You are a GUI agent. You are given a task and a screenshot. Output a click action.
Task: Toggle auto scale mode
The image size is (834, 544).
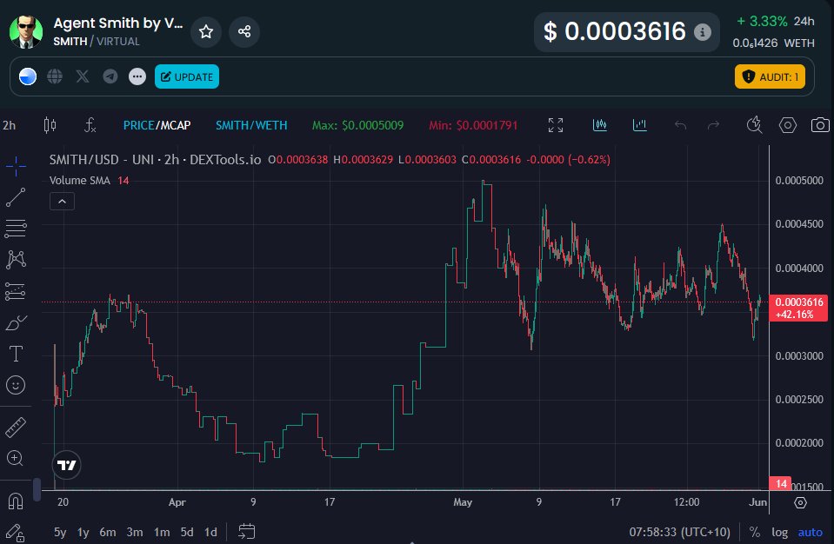810,532
